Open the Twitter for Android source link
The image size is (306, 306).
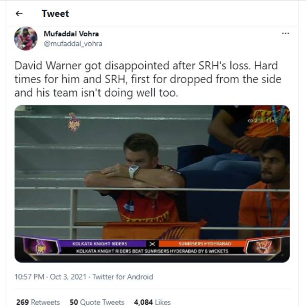click(x=122, y=277)
